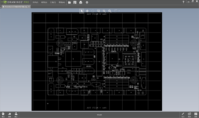Open the options gear icon
The image size is (199, 118).
point(87,2)
